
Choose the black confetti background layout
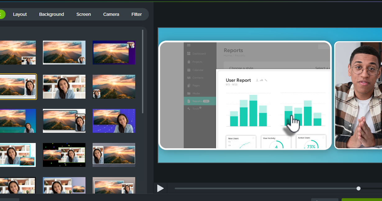[x=64, y=155]
